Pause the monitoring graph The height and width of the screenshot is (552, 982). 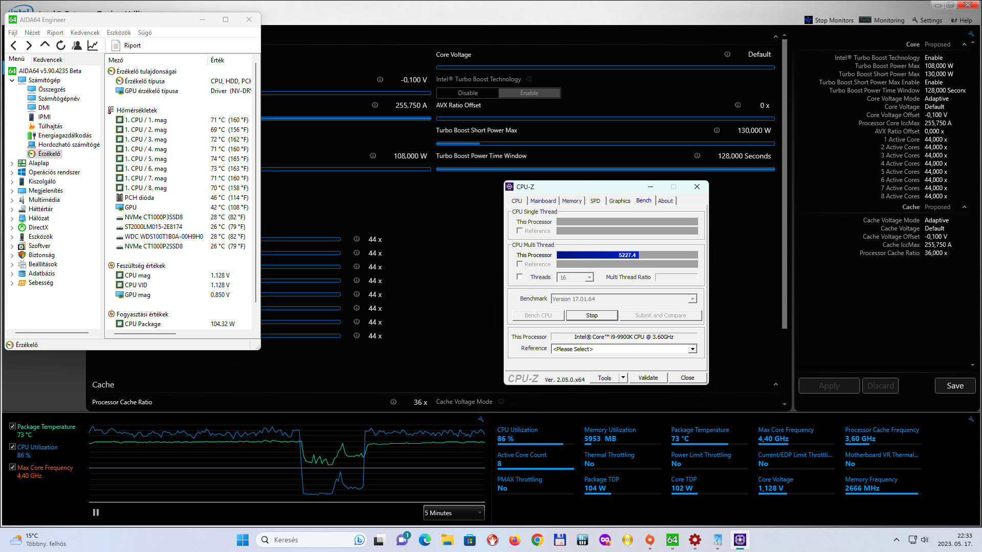coord(96,512)
